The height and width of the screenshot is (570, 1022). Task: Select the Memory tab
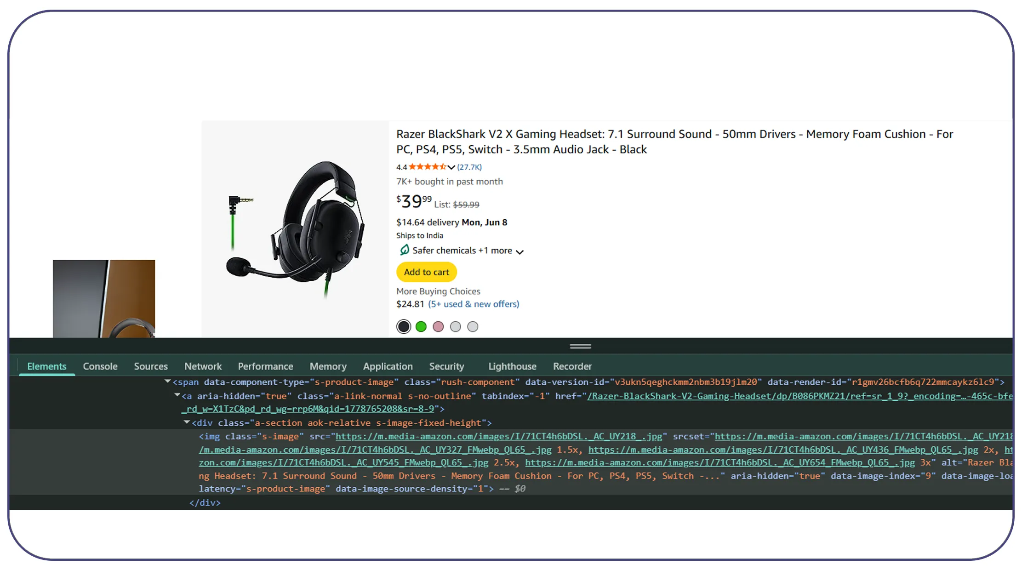pyautogui.click(x=328, y=366)
